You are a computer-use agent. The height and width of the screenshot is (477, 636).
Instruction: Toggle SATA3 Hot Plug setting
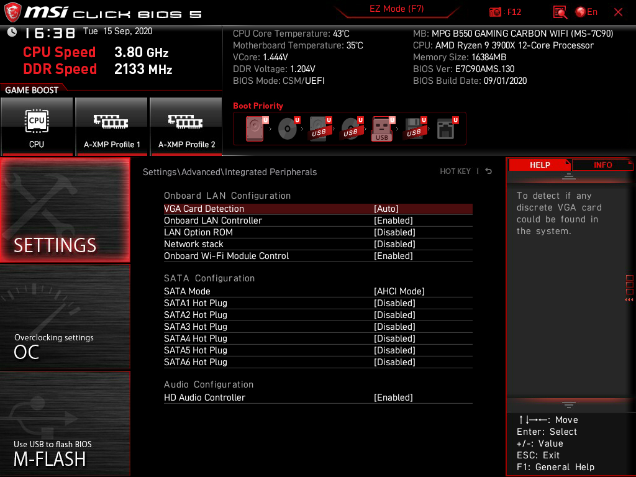pos(318,327)
